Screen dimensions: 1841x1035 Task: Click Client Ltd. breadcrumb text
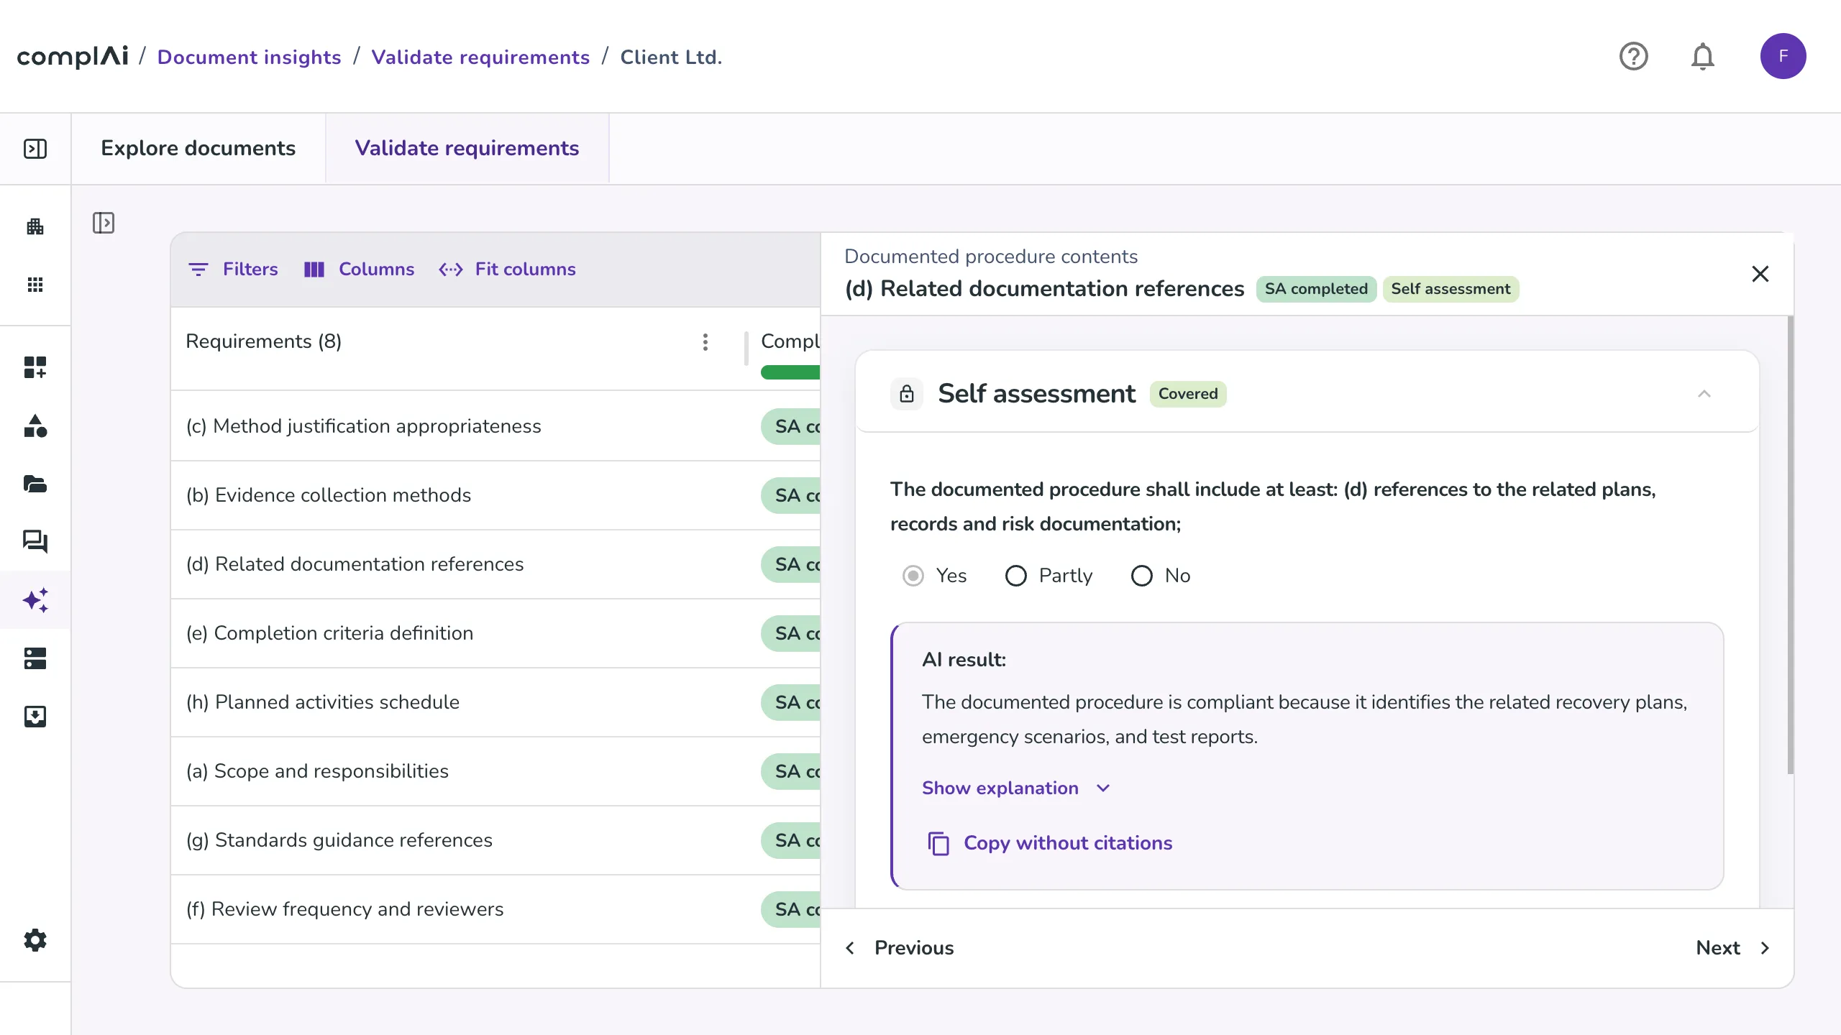[x=671, y=57]
